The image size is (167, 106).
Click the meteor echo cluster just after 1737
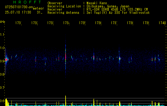[119, 58]
